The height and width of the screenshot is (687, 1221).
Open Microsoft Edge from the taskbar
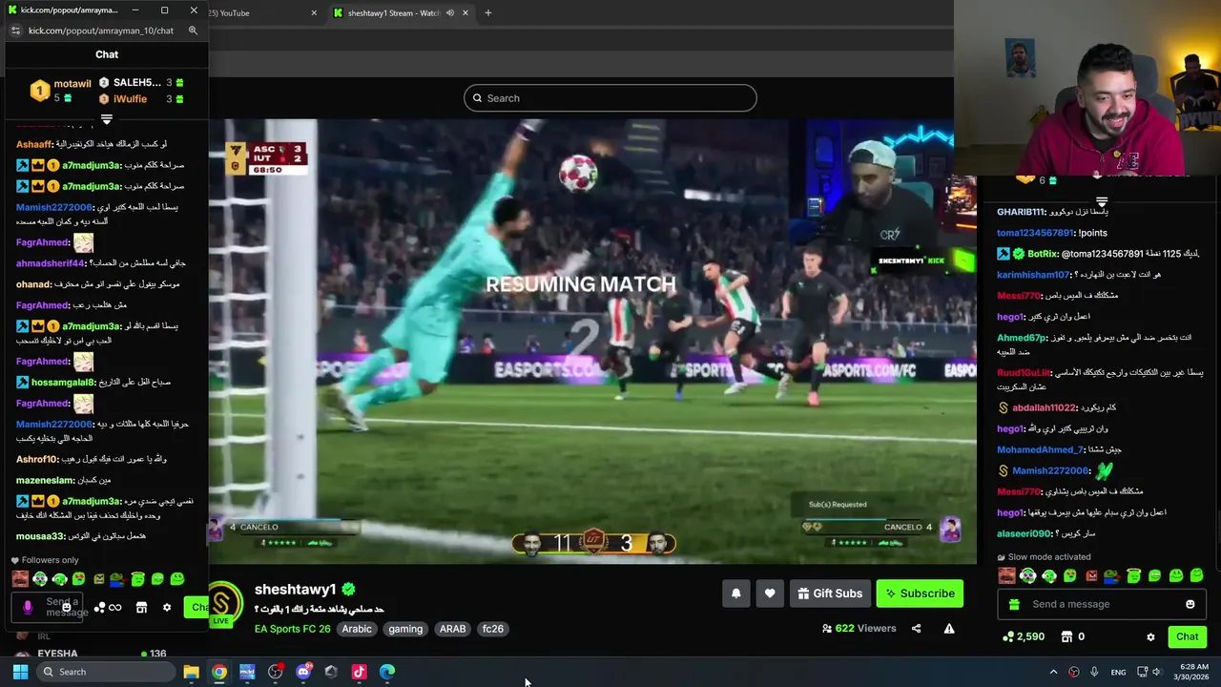point(387,672)
